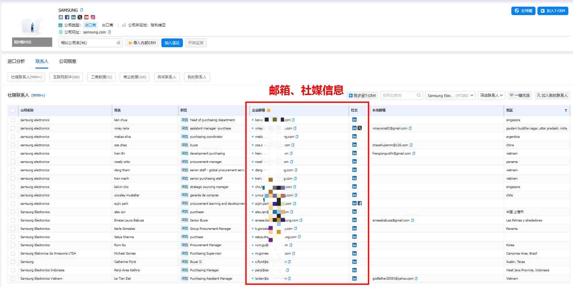The height and width of the screenshot is (287, 573).
Task: Copy godfather20093@yahoo.com supplementary email
Action: coord(416,279)
